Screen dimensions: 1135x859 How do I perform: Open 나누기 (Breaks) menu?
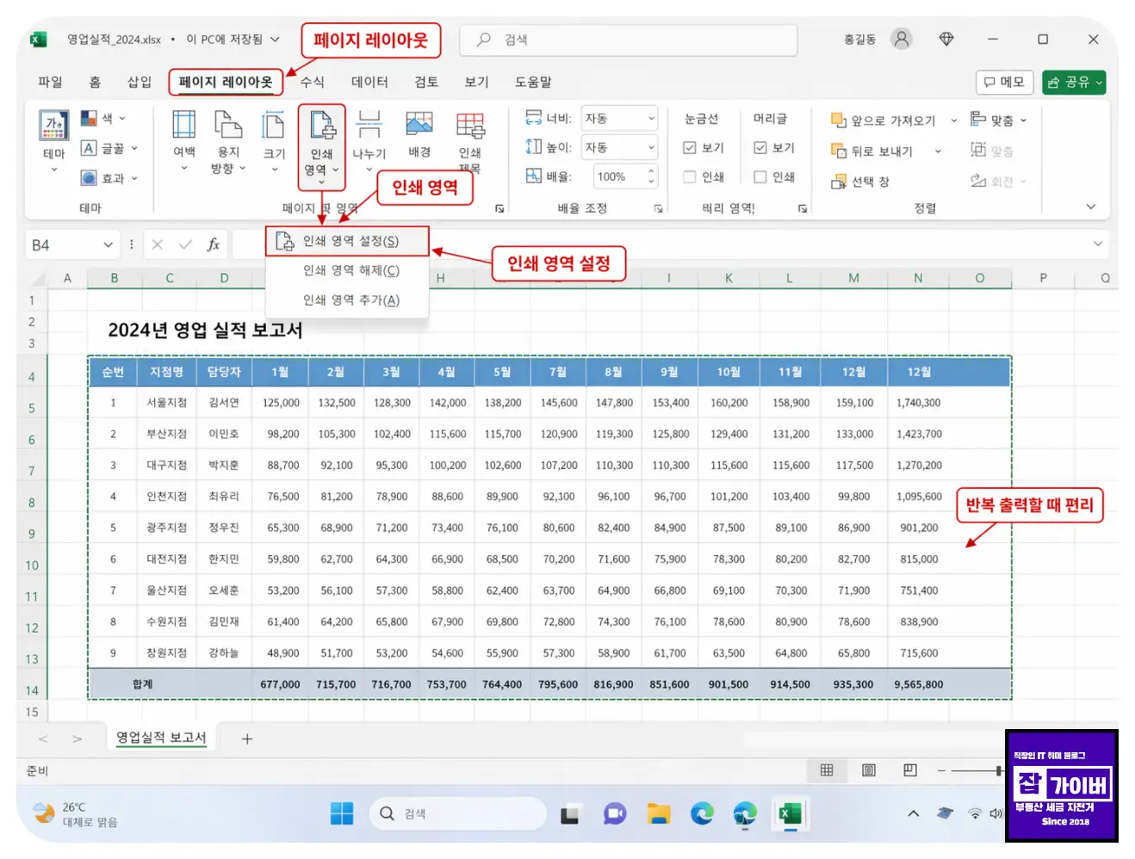tap(369, 142)
